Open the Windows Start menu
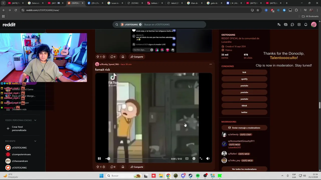 [x=101, y=176]
